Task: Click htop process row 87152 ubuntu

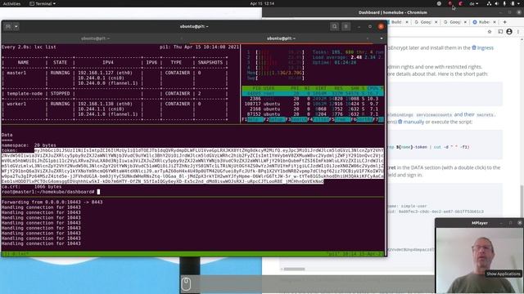Action: [x=313, y=114]
